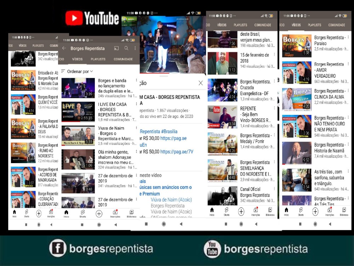Tap the Cast icon in Borges Repentista header
This screenshot has height=266, width=354.
pos(116,48)
